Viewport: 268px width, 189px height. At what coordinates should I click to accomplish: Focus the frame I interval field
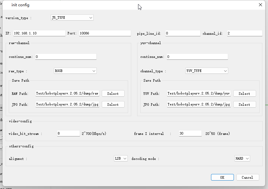point(190,134)
